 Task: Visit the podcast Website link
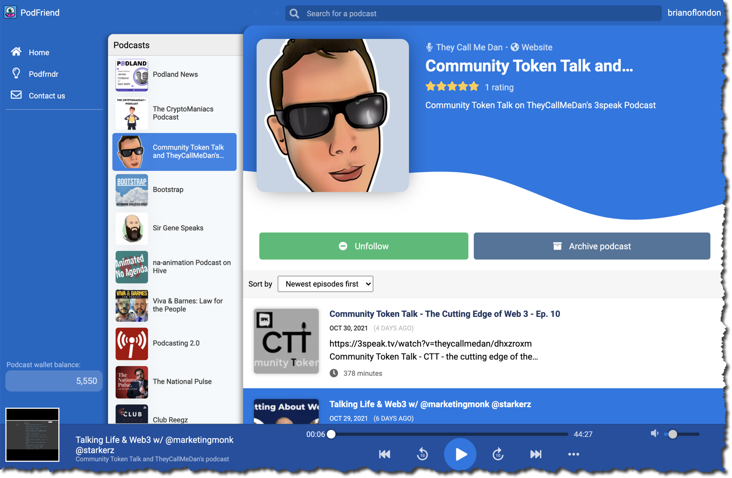536,47
